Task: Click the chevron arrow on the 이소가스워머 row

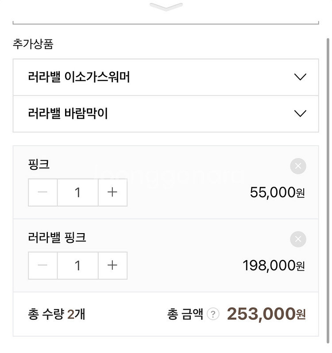Action: 300,77
